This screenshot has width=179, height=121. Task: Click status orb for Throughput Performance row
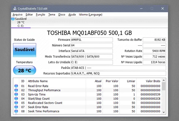click(x=16, y=90)
